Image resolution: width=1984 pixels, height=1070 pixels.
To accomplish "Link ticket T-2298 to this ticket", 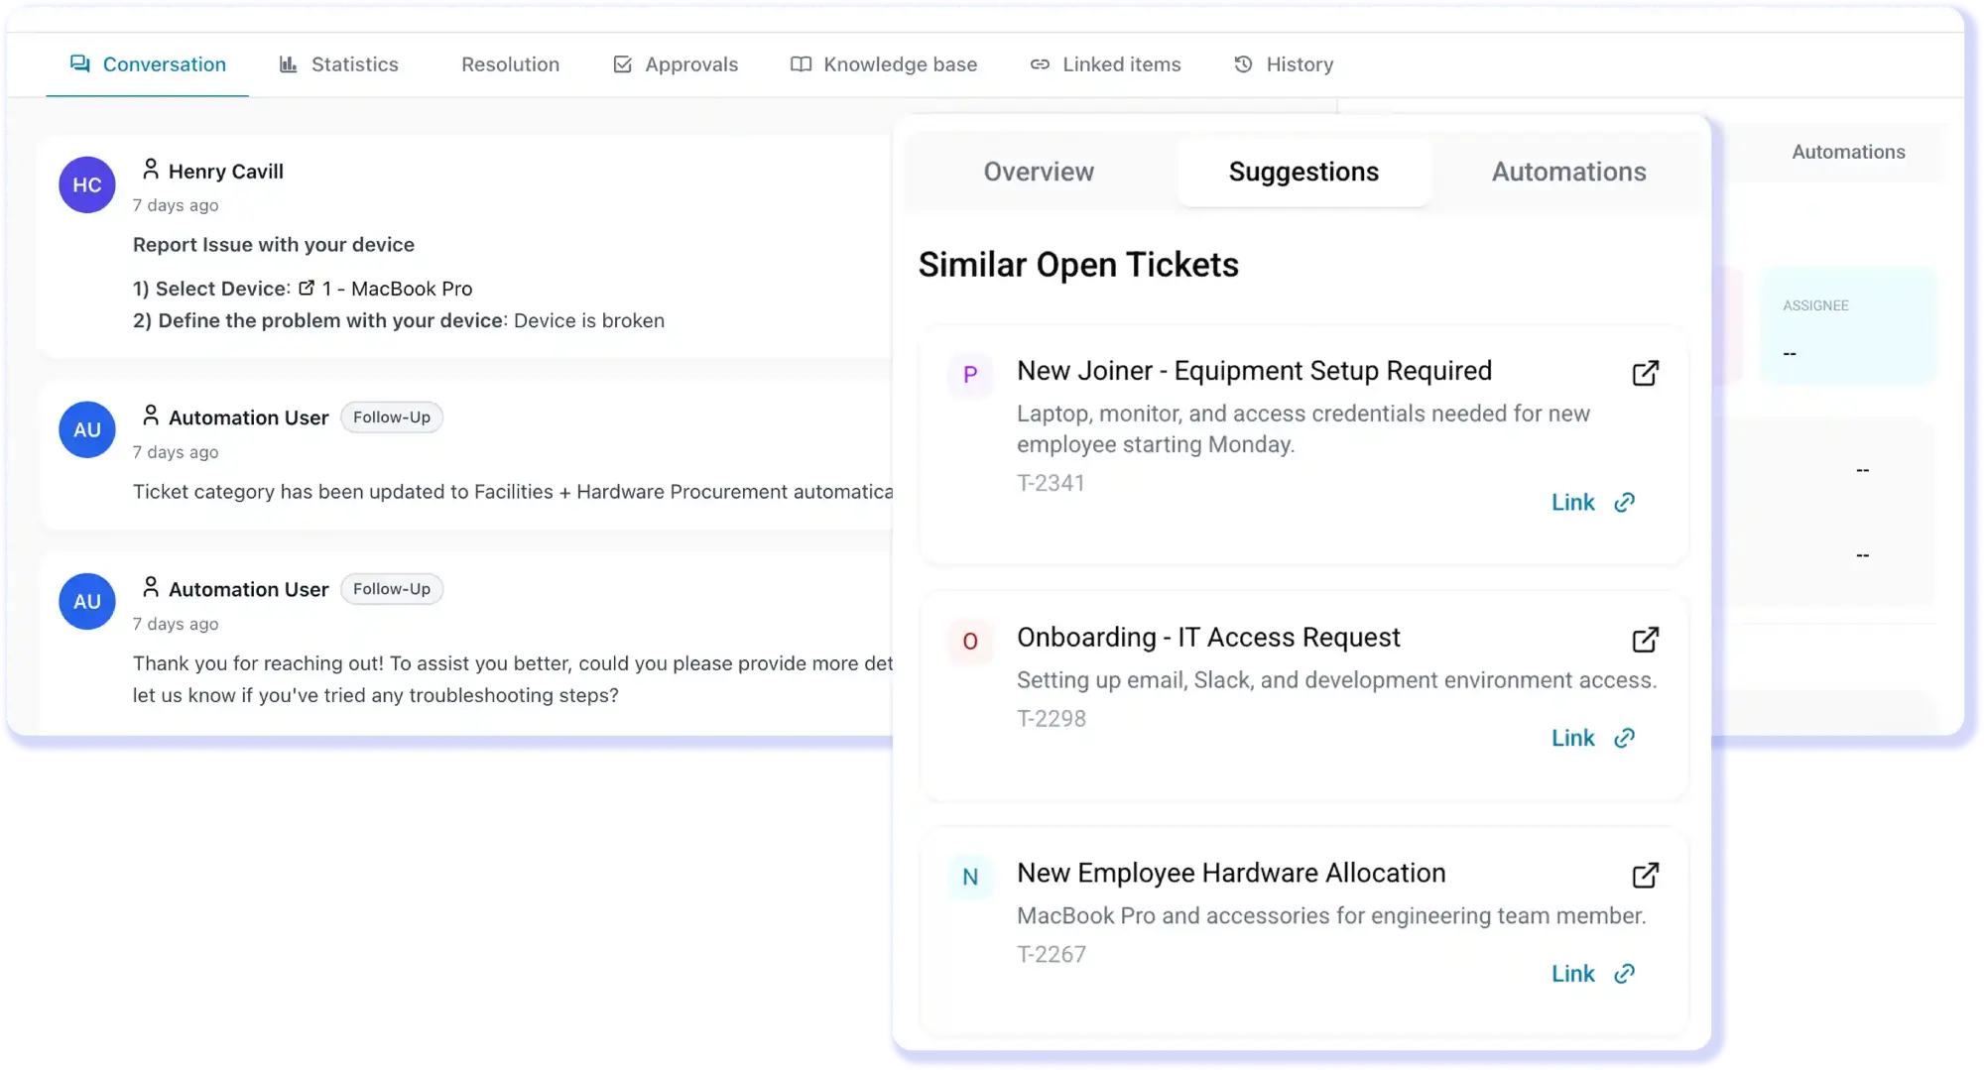I will (x=1593, y=738).
